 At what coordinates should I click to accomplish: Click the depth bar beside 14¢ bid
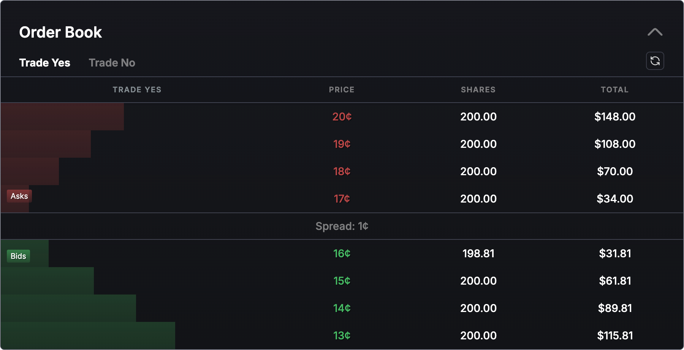click(x=68, y=308)
